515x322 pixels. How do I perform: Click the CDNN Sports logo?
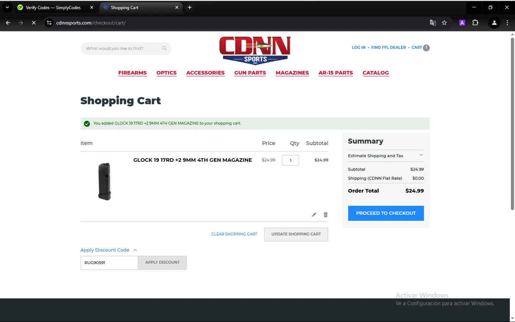click(255, 50)
